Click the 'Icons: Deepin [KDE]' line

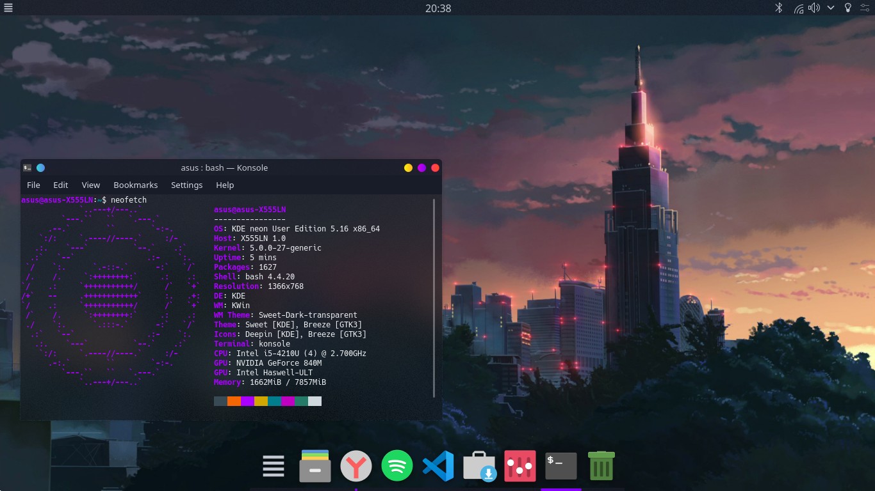tap(290, 334)
